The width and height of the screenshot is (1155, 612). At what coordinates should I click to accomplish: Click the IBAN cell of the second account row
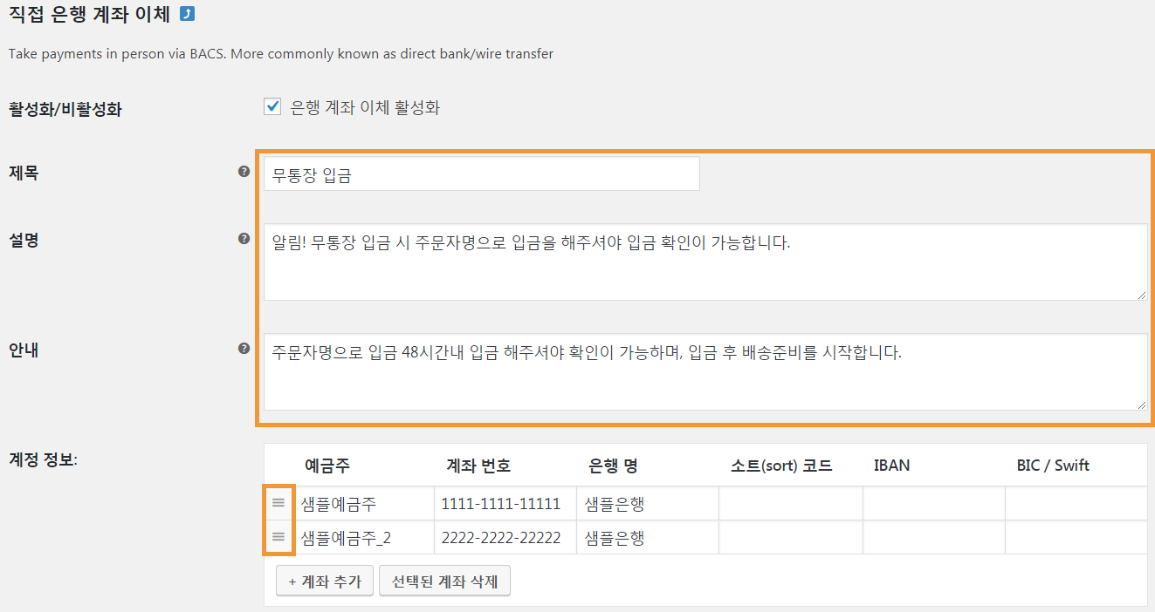pyautogui.click(x=933, y=537)
